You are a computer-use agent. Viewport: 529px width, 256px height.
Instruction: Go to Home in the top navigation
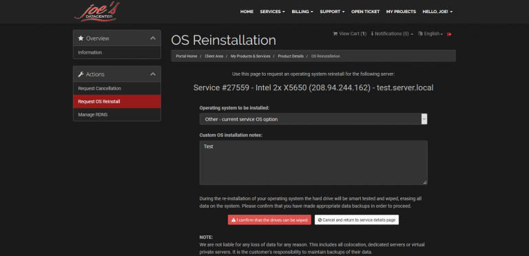tap(247, 12)
